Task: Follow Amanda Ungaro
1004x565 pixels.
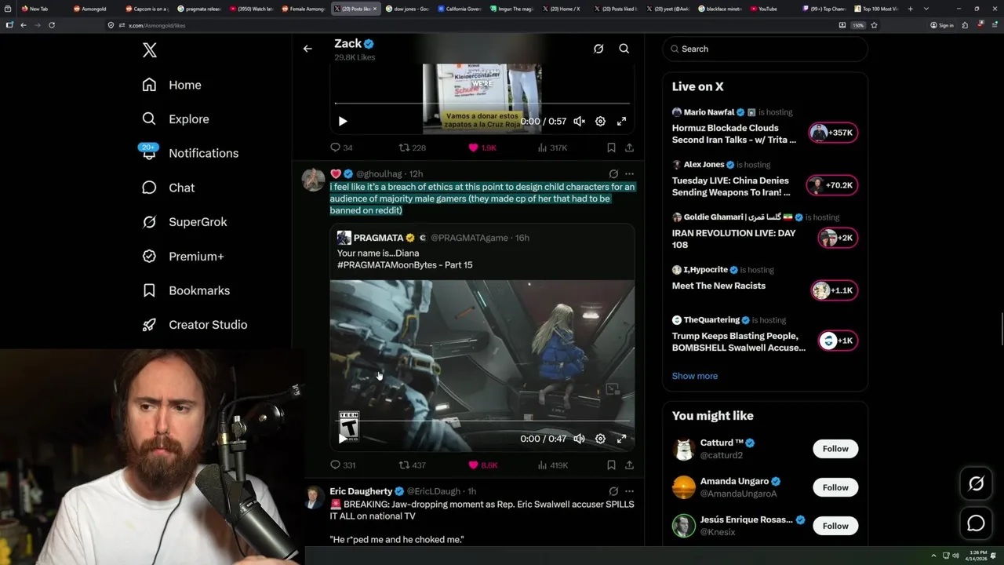Action: coord(835,487)
